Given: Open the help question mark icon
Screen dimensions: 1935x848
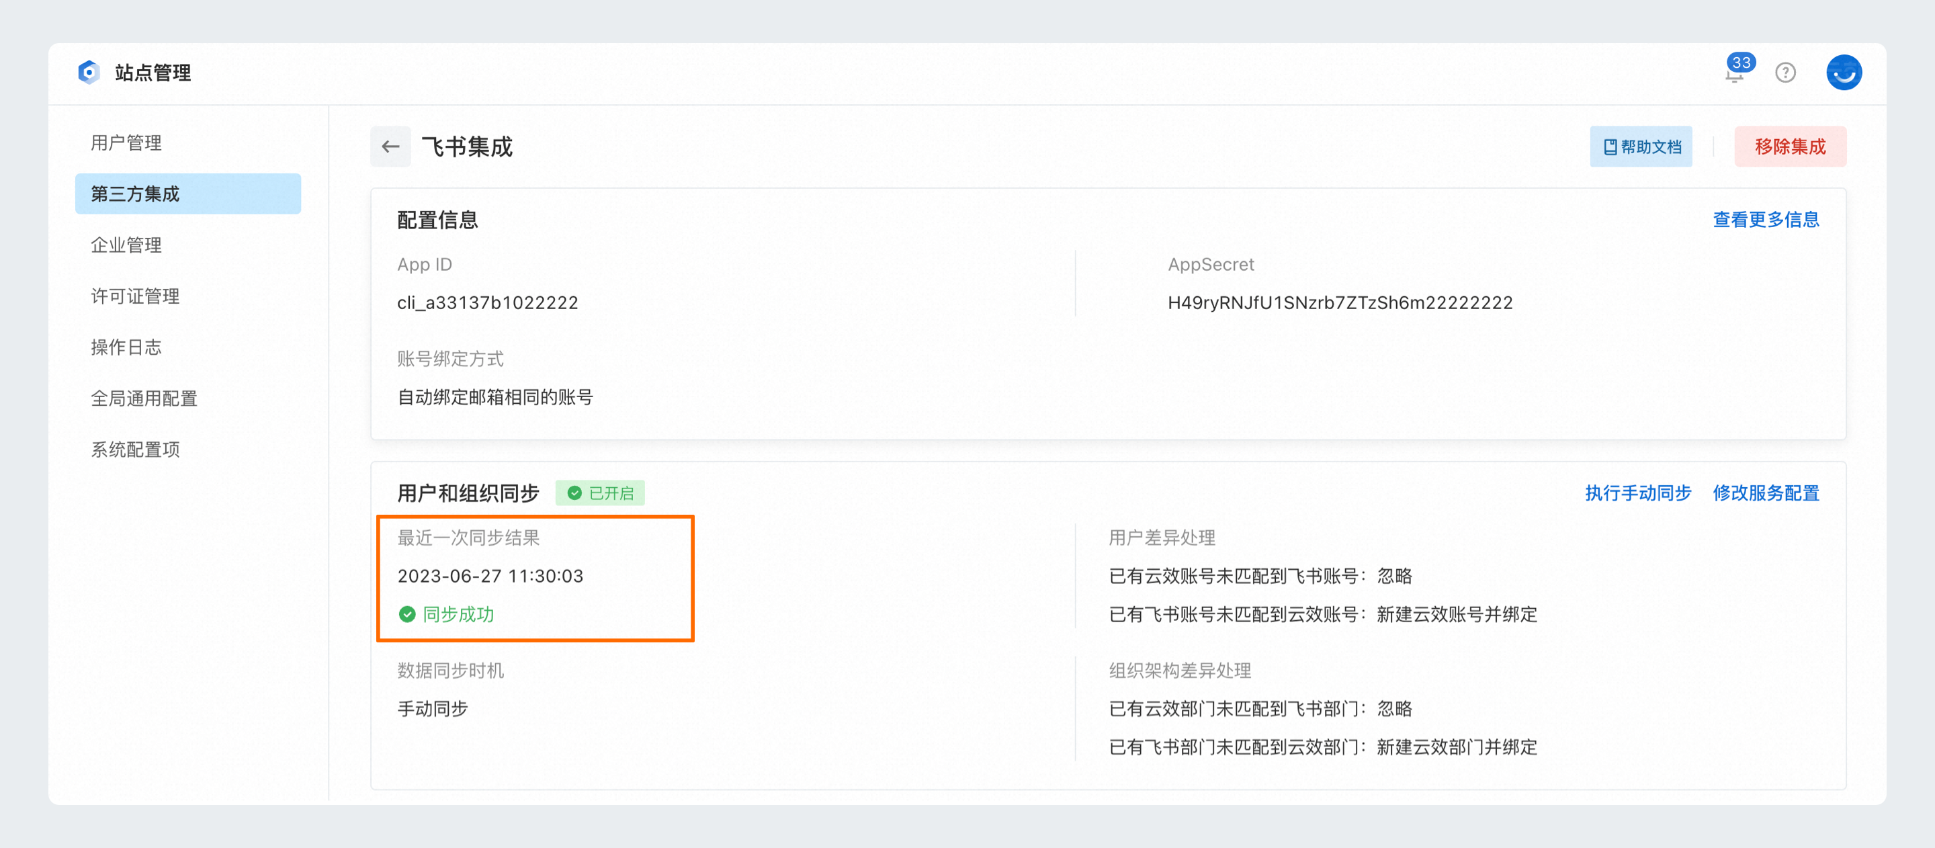Looking at the screenshot, I should (x=1784, y=73).
